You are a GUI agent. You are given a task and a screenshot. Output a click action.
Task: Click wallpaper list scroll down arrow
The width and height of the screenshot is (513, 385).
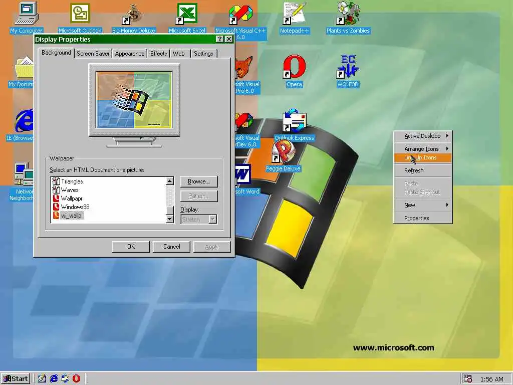tap(170, 219)
